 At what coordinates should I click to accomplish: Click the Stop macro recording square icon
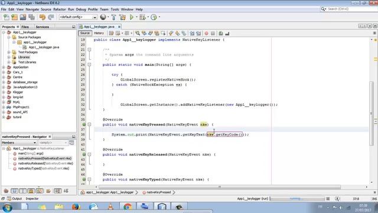(213, 33)
